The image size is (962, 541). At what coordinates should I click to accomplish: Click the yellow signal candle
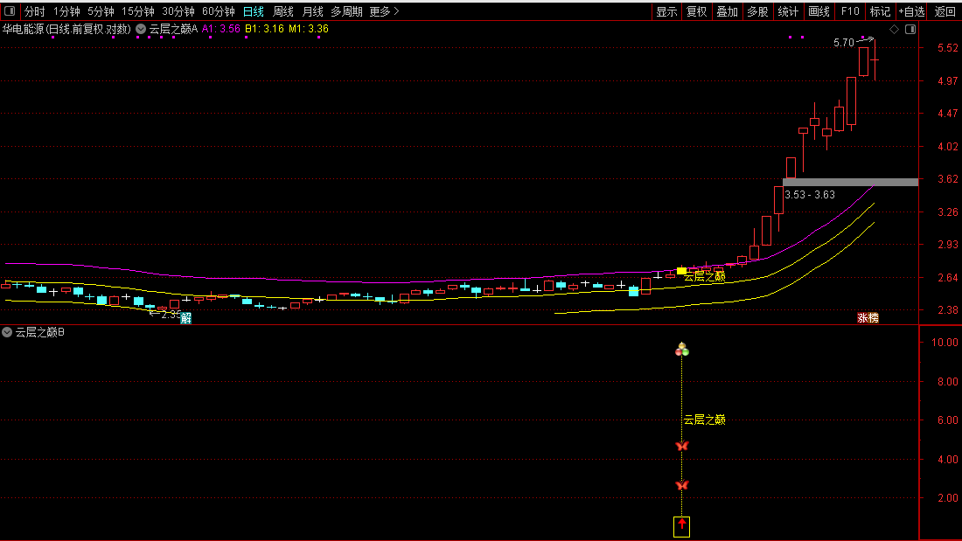[x=681, y=271]
